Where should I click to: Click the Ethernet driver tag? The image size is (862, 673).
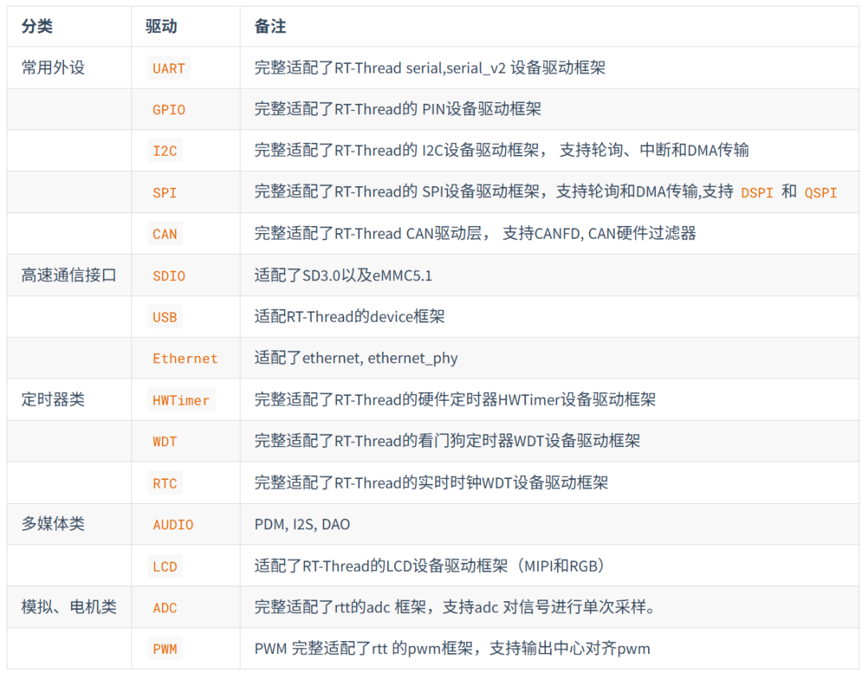pyautogui.click(x=185, y=358)
